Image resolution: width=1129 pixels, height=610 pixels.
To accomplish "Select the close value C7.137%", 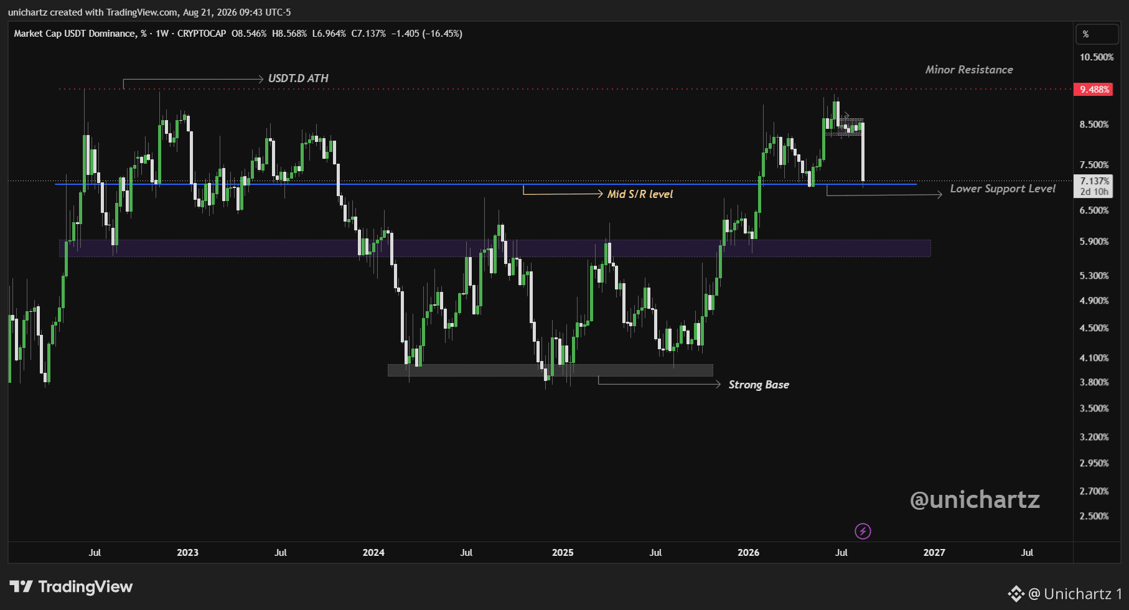I will [368, 34].
